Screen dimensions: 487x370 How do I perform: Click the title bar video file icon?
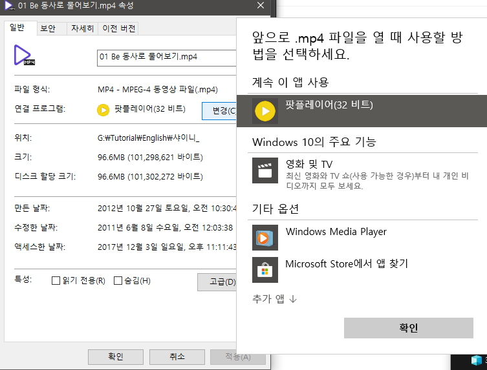pos(9,5)
